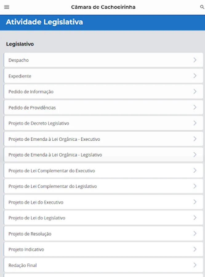Open the Projeto de Resolução entry
Screen dimensions: 205x277
30,234
